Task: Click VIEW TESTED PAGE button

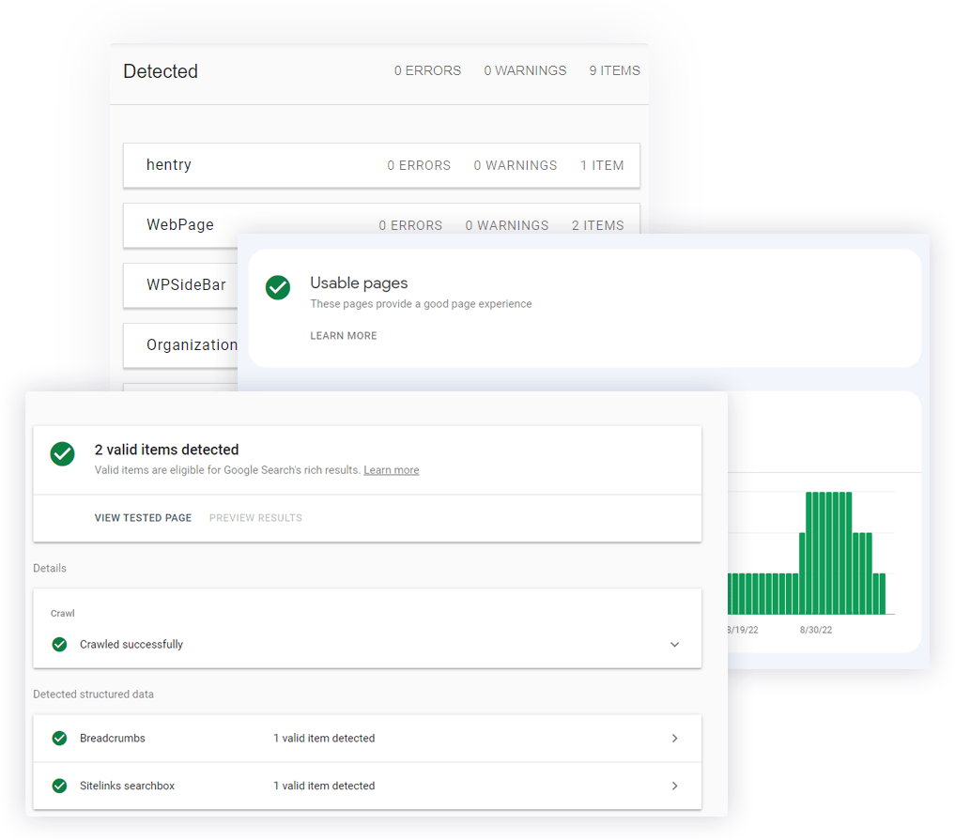Action: click(143, 517)
